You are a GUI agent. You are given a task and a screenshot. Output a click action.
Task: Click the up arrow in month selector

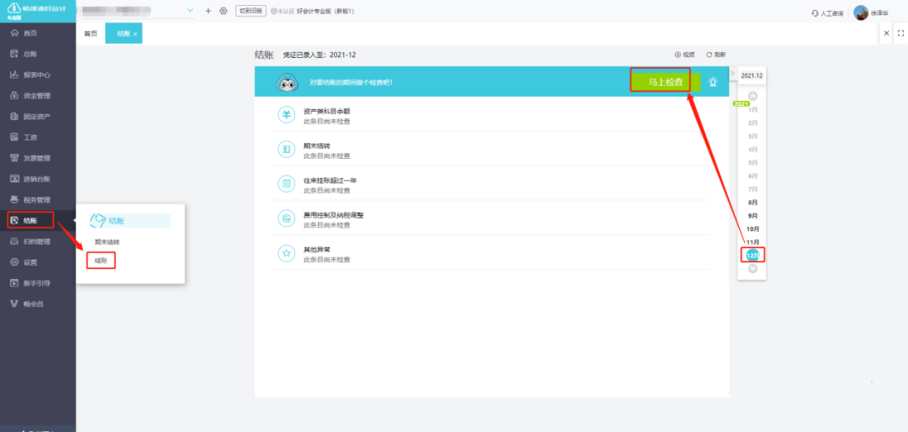coord(752,96)
